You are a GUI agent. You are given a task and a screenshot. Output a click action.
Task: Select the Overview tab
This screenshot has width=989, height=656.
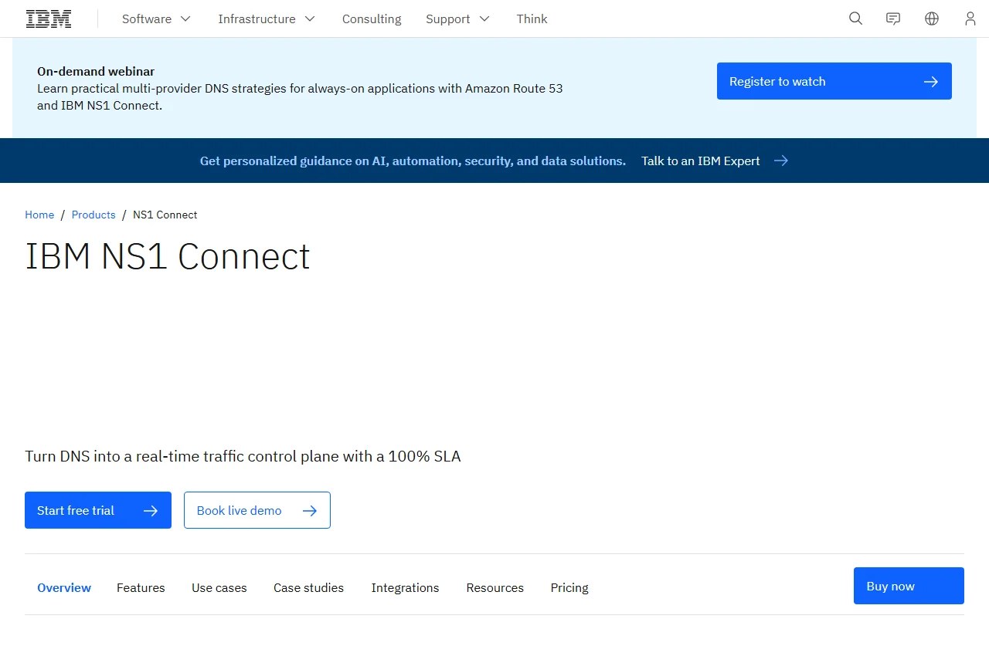[x=64, y=587]
